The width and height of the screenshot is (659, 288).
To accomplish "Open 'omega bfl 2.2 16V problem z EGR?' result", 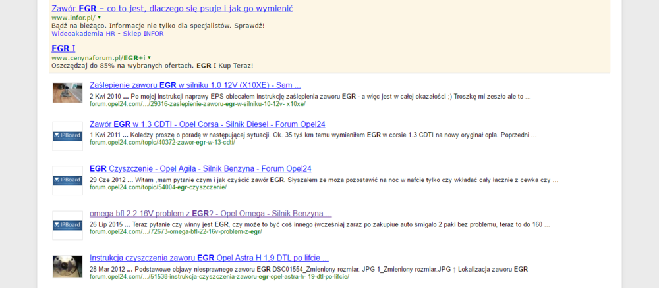I will (x=210, y=214).
